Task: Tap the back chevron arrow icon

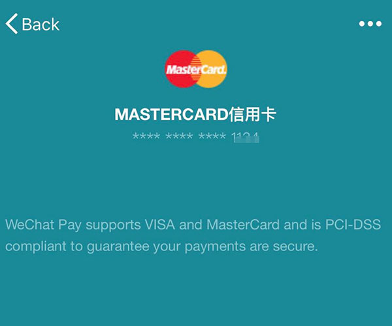Action: [x=12, y=23]
